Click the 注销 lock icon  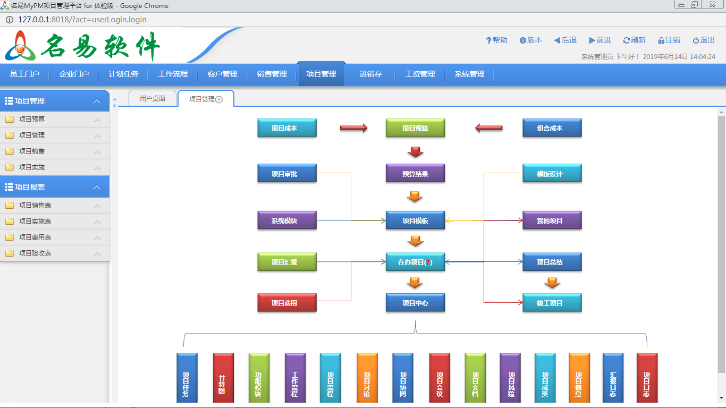coord(661,40)
